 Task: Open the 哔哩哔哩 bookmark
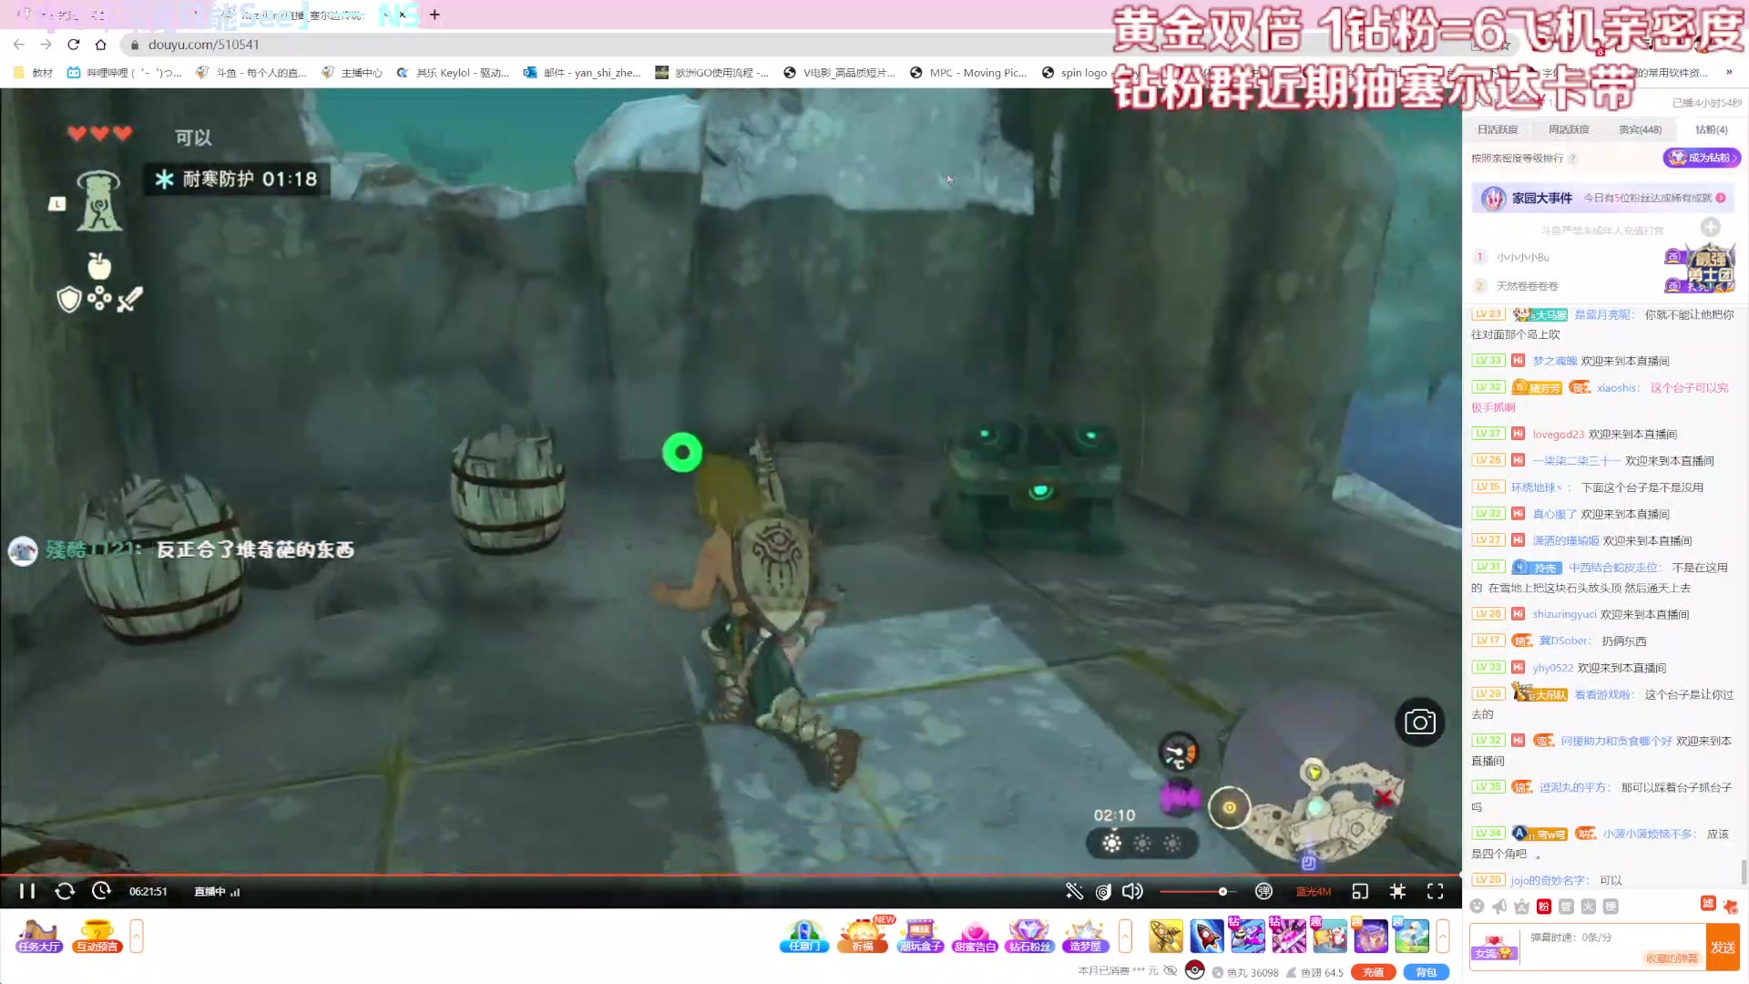point(124,73)
